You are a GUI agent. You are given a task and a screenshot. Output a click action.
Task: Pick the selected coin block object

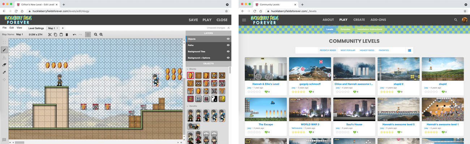pyautogui.click(x=190, y=75)
